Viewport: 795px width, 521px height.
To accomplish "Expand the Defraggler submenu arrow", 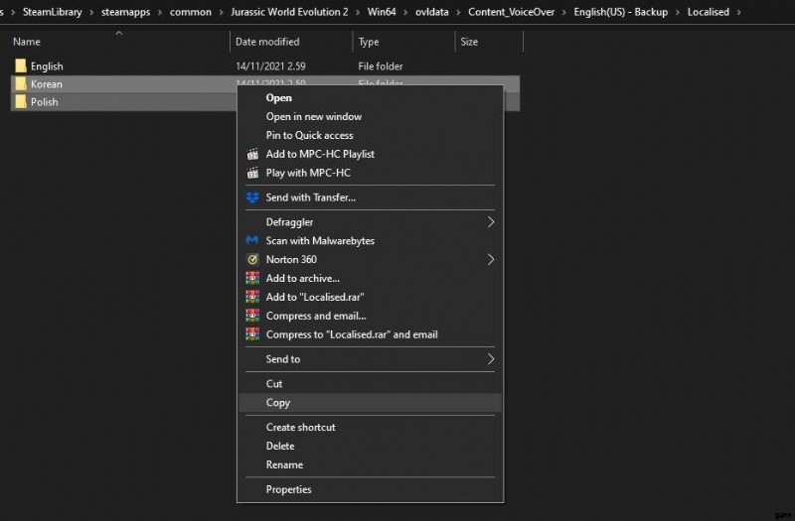I will point(490,222).
